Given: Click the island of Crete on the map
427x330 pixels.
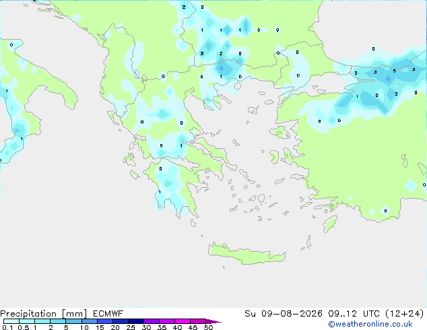Looking at the screenshot, I should [247, 254].
